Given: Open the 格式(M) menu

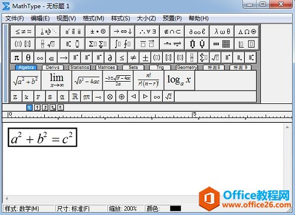Looking at the screenshot, I should click(x=93, y=18).
